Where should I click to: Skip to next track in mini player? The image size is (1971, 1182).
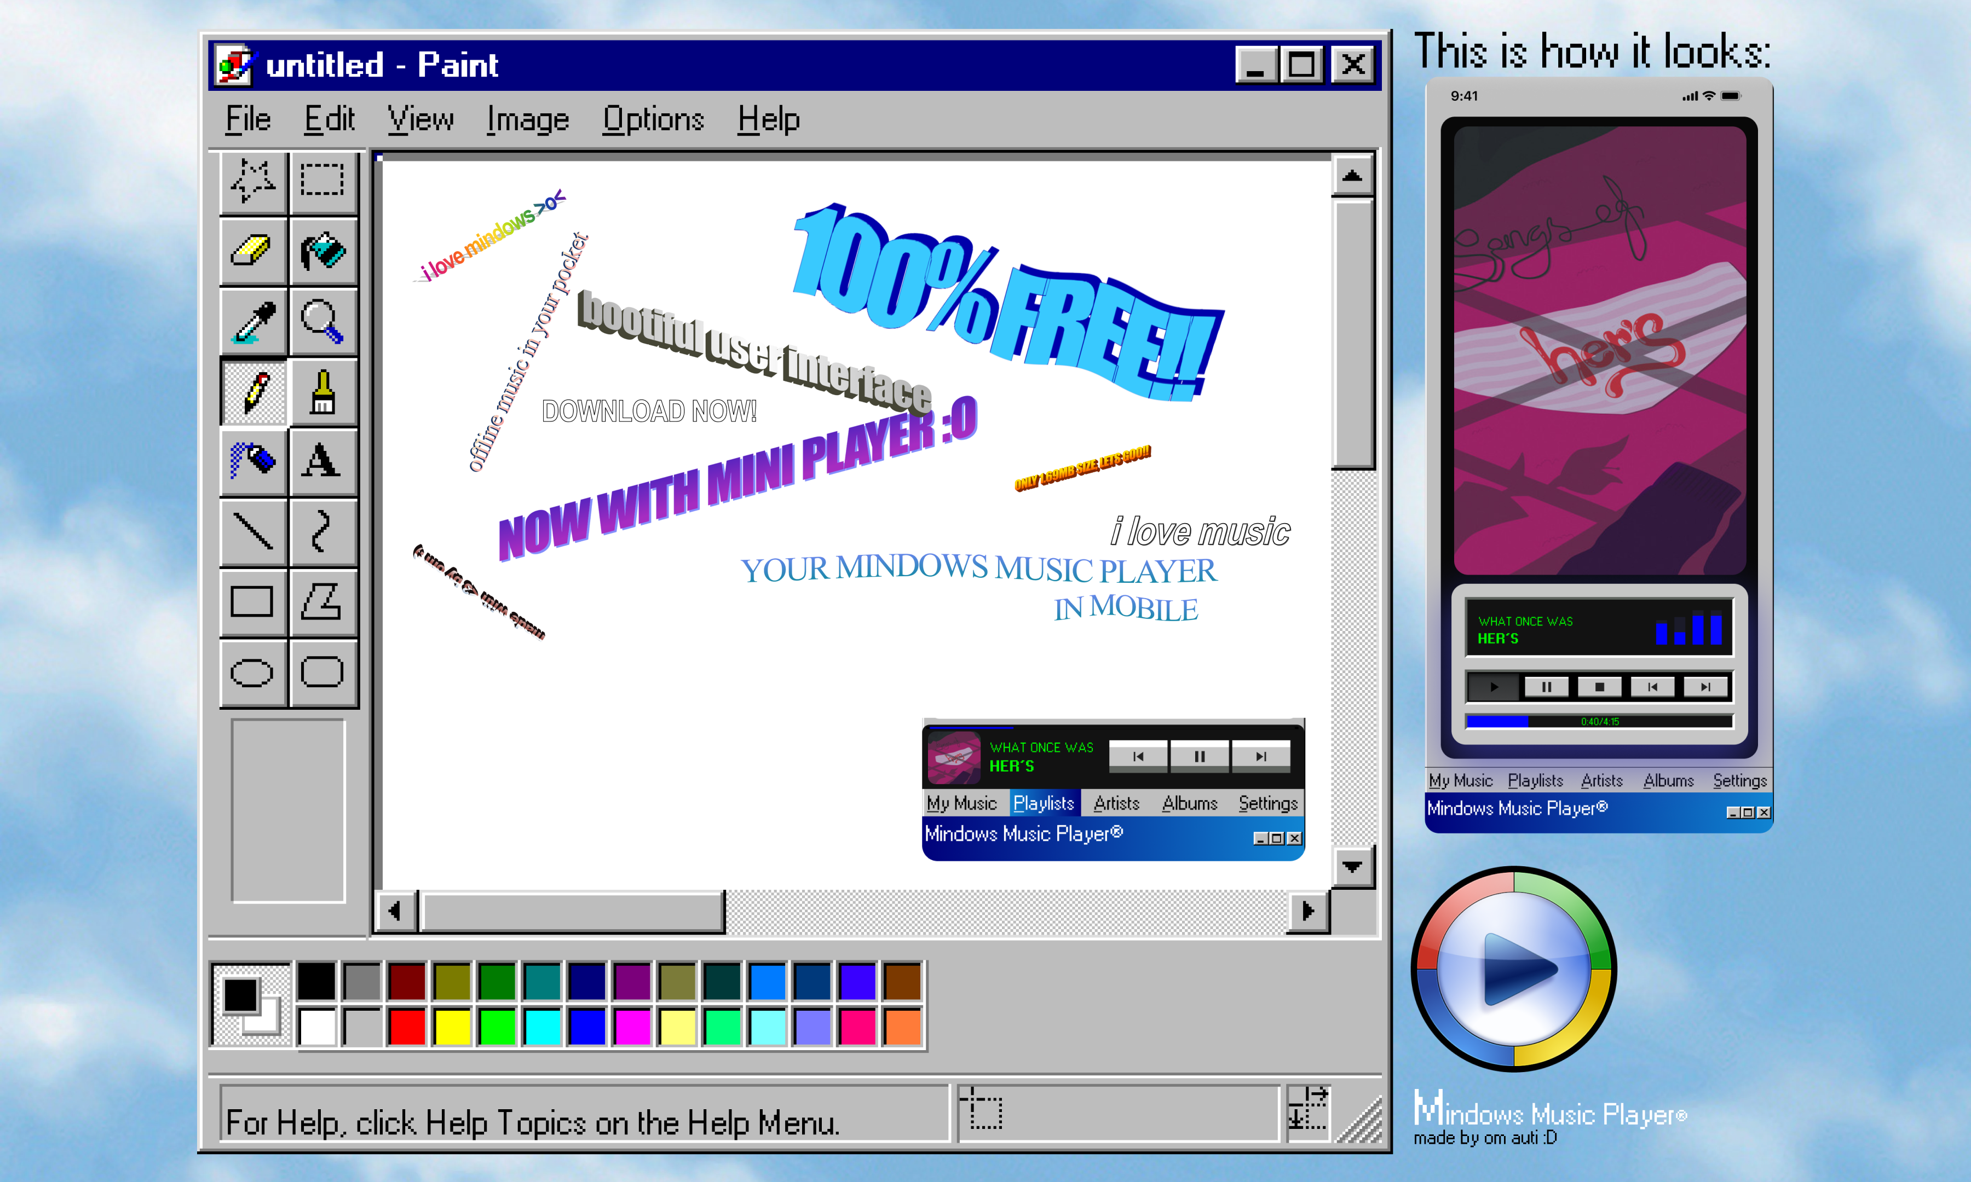[x=1261, y=756]
